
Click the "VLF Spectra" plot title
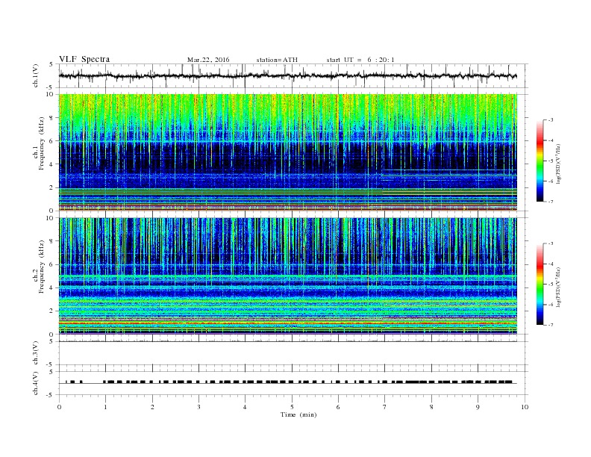tap(84, 59)
